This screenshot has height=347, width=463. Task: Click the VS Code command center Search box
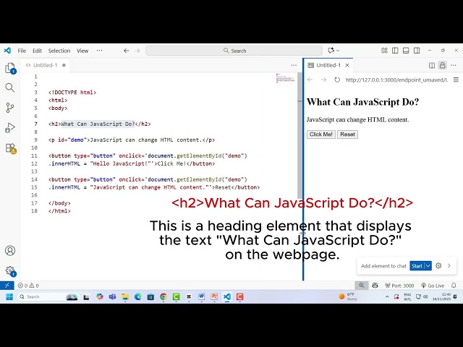[x=234, y=51]
